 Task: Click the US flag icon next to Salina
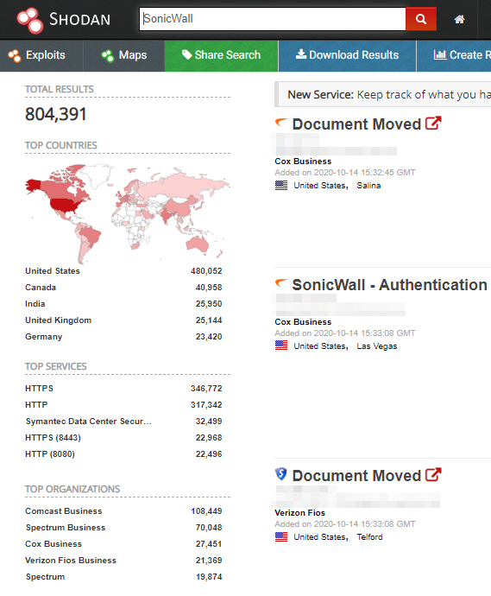(281, 186)
